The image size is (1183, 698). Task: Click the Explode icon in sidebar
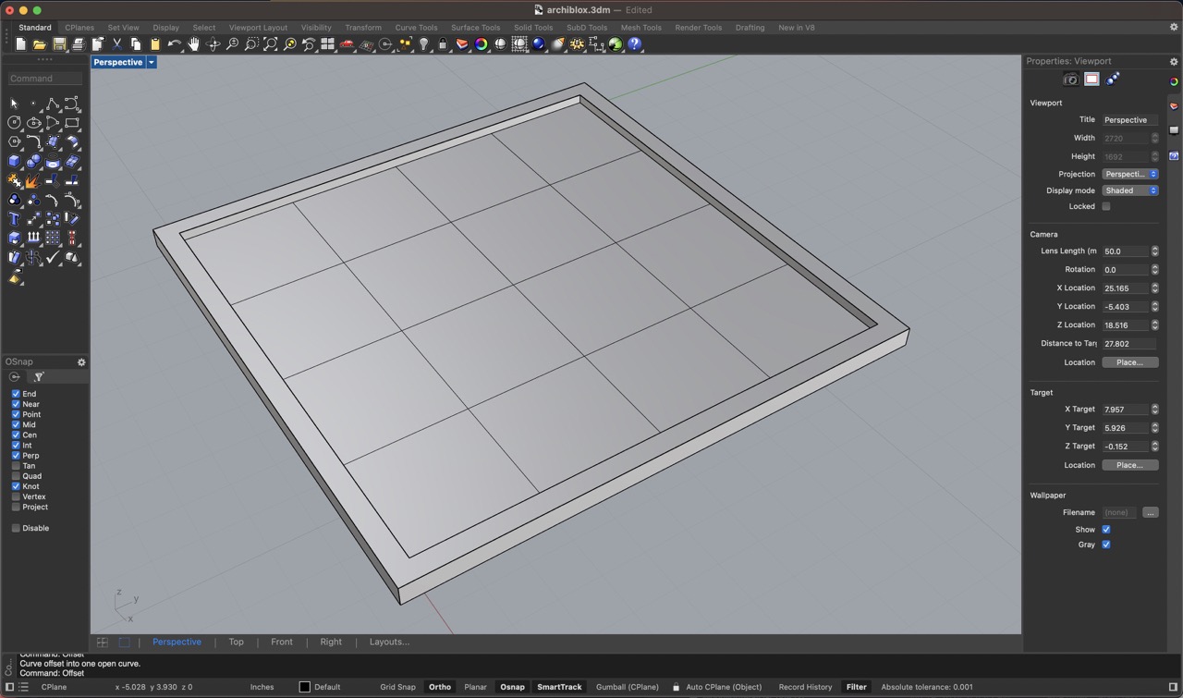[33, 181]
